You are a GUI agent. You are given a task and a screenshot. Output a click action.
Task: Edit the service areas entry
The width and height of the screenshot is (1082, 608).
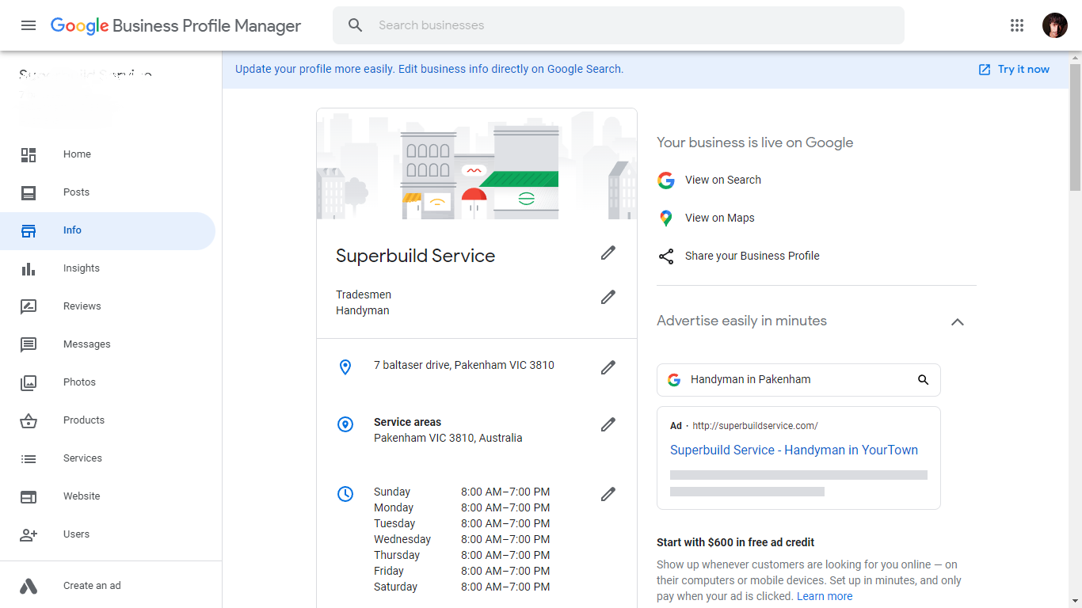[608, 425]
